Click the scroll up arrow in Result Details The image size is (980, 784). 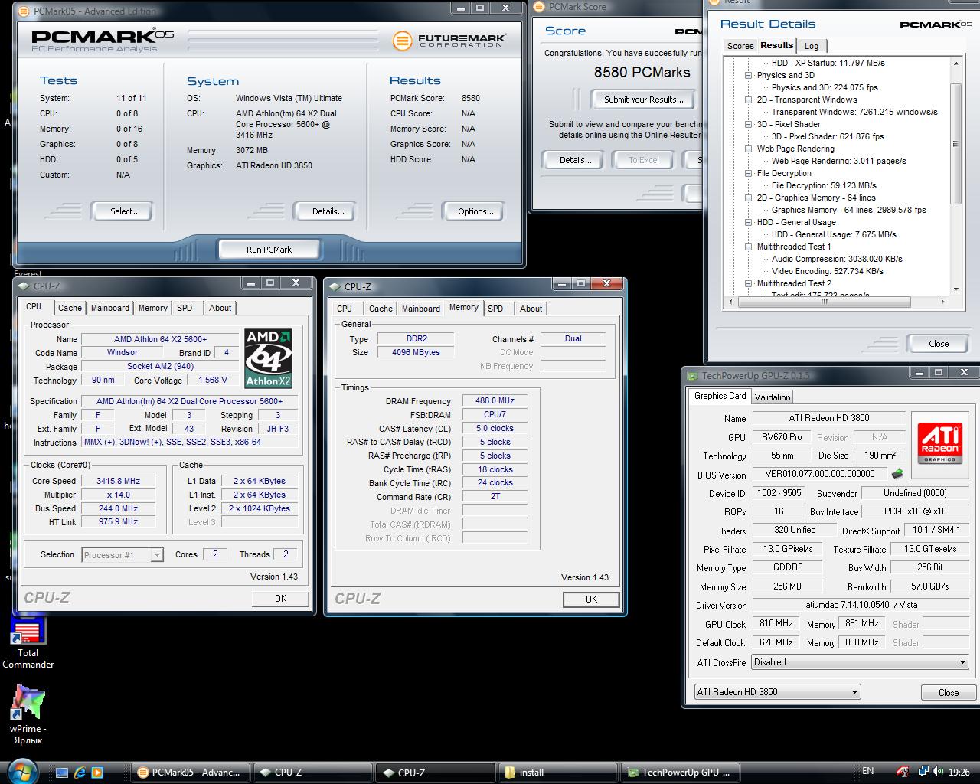tap(955, 64)
